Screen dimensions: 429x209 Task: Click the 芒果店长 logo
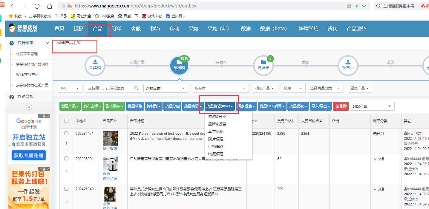[x=24, y=29]
